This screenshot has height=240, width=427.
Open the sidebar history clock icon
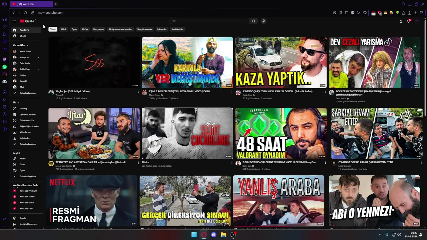pos(4,114)
